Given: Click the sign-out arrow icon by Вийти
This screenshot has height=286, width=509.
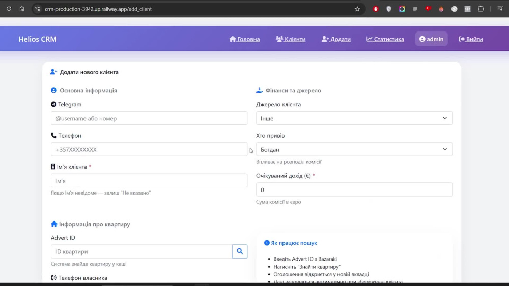Looking at the screenshot, I should point(462,39).
